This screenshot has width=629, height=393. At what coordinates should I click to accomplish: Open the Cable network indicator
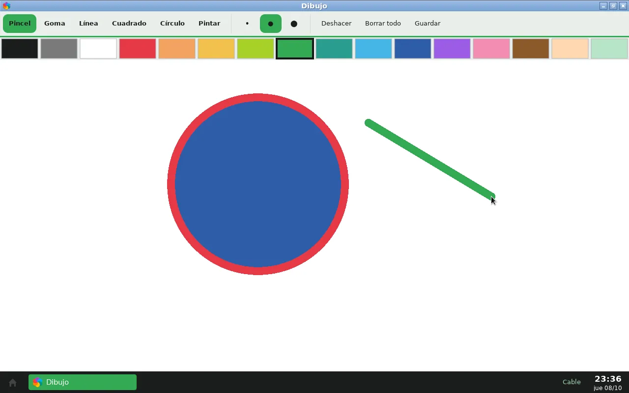pyautogui.click(x=572, y=382)
